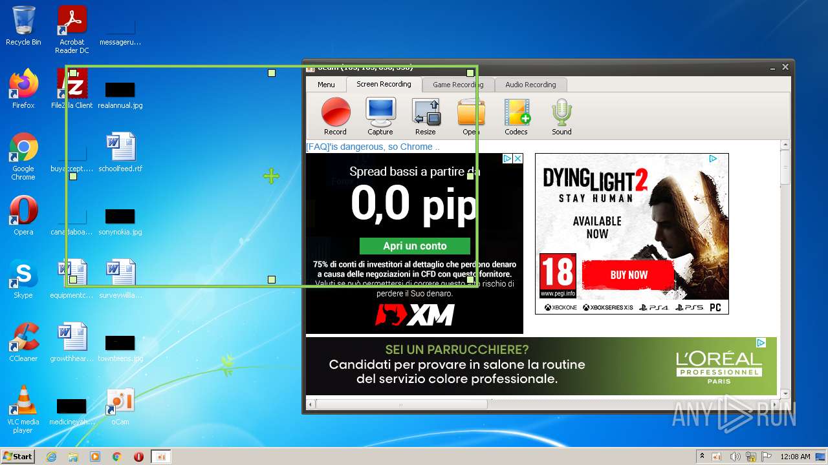The image size is (828, 465).
Task: Select the surveywillia document icon
Action: [x=120, y=280]
